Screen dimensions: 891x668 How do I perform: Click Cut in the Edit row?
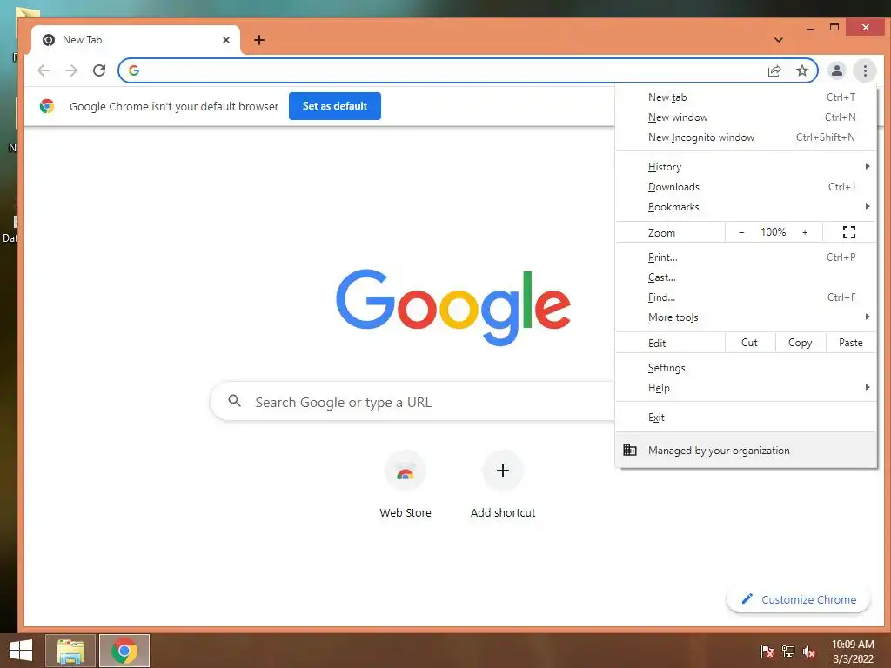click(x=749, y=343)
